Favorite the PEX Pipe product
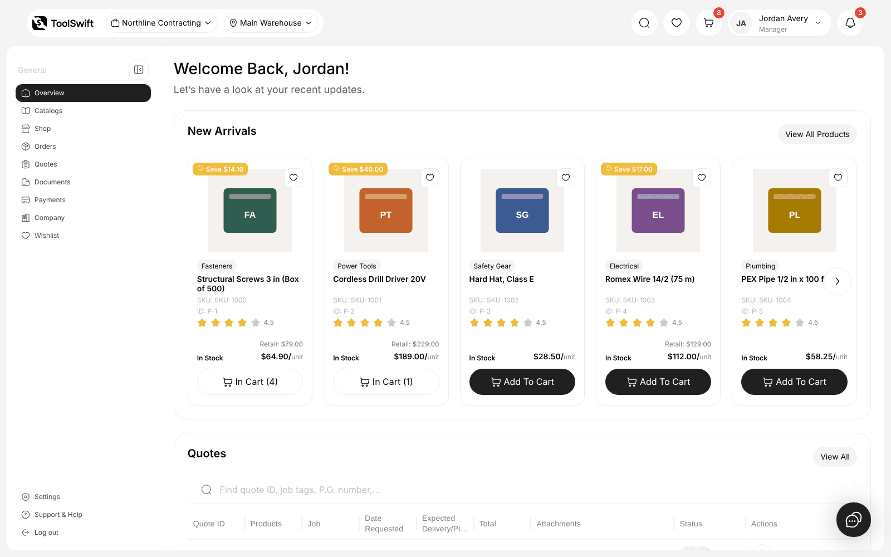This screenshot has width=891, height=557. pos(838,178)
